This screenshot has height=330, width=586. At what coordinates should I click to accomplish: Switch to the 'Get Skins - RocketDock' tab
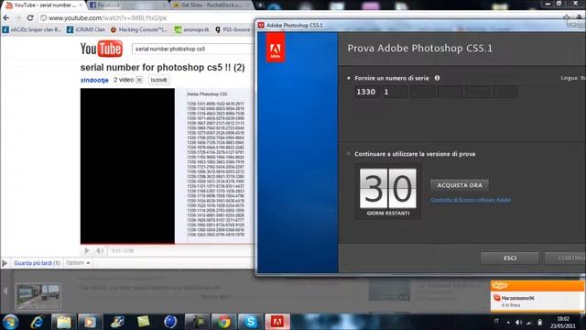click(x=212, y=5)
